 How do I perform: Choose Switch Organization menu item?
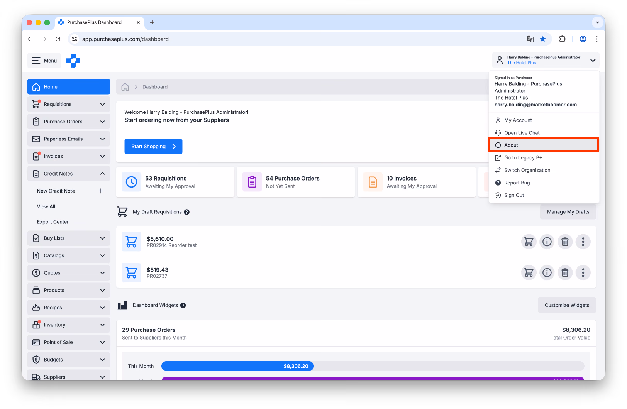coord(544,170)
